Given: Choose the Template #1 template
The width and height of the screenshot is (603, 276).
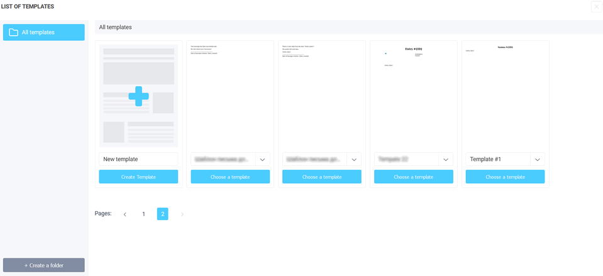Looking at the screenshot, I should tap(505, 177).
